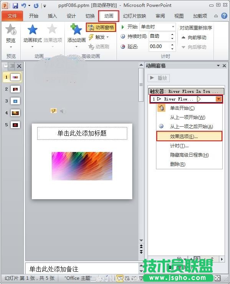Viewport: 230px width, 284px height.
Task: Click the 添加动画 add animation icon
Action: [76, 29]
